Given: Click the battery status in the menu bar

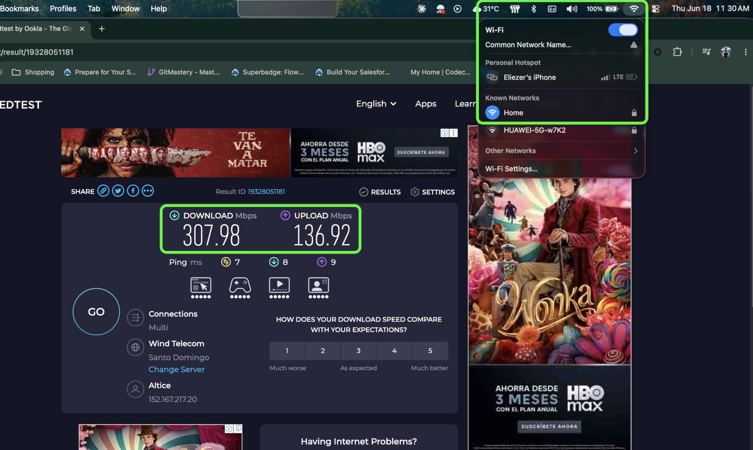Looking at the screenshot, I should click(x=602, y=9).
